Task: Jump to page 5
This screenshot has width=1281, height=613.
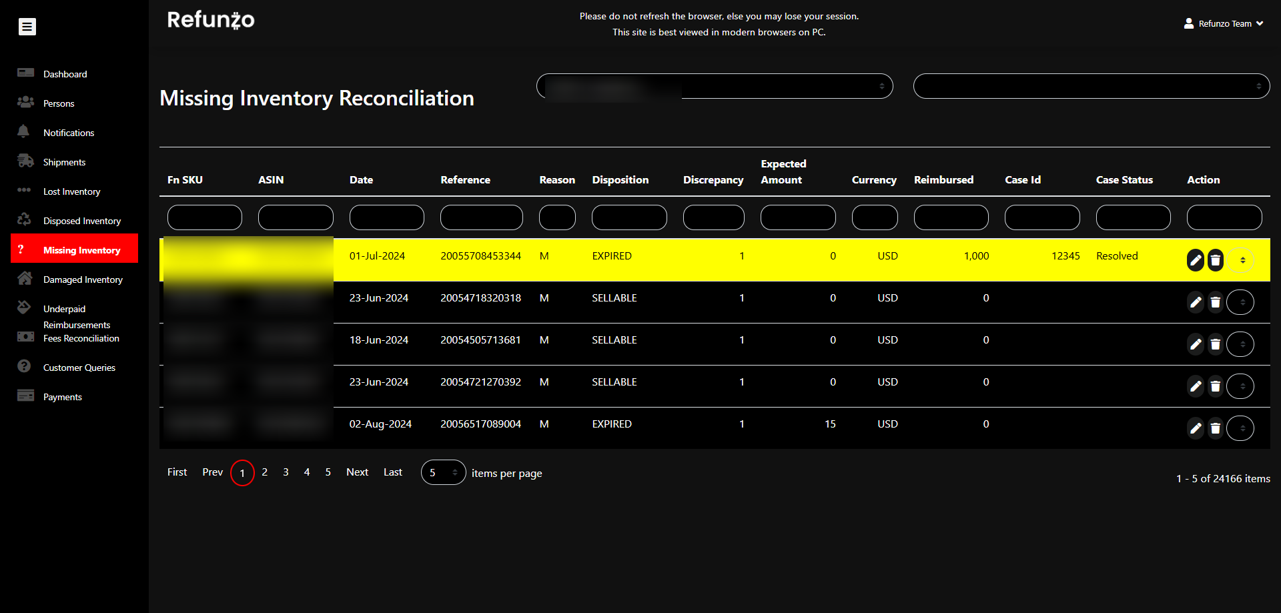Action: pos(328,472)
